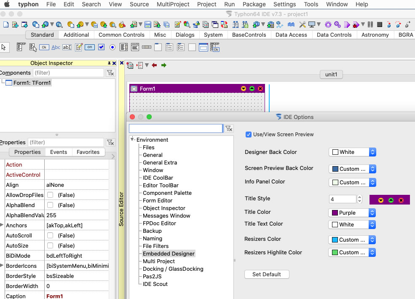Screen dimensions: 415x299
Task: Click the Pause toolbar icon
Action: pyautogui.click(x=370, y=24)
